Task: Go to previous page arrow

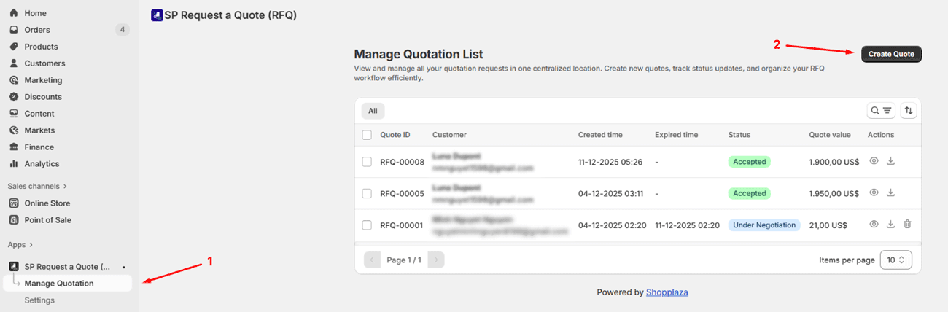Action: [372, 260]
